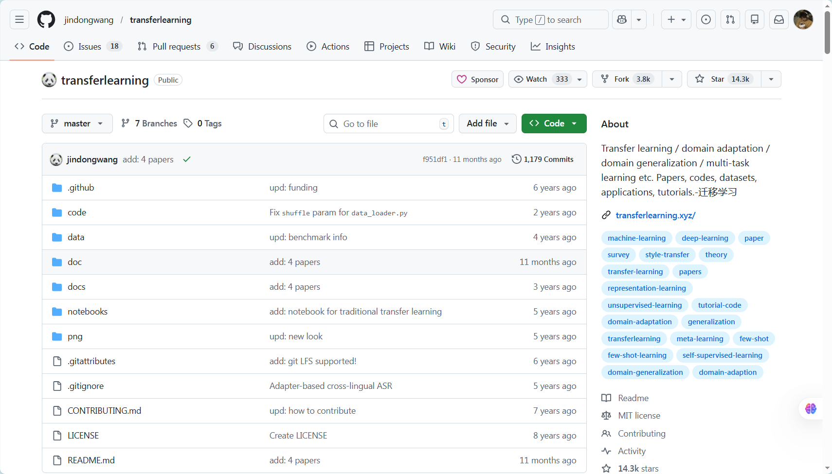View the 7 Branches list
The height and width of the screenshot is (474, 832).
point(149,123)
